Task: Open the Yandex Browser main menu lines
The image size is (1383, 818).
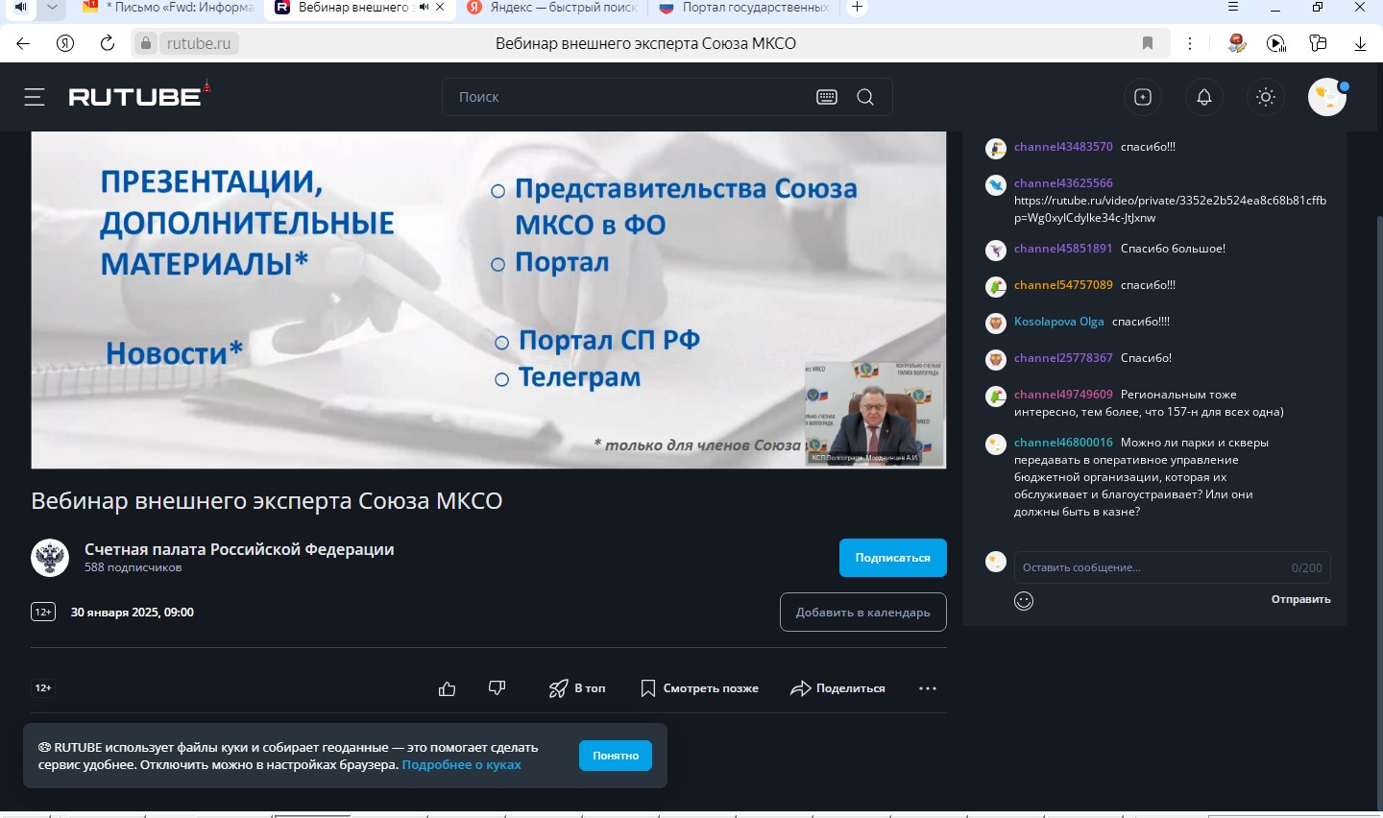Action: (x=1233, y=8)
